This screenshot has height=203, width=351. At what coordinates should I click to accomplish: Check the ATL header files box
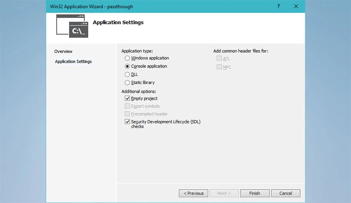pos(219,58)
